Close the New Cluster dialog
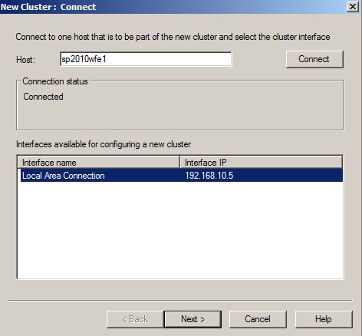 (353, 6)
